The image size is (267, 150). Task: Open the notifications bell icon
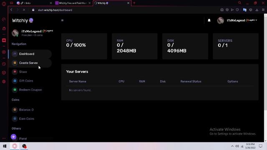pyautogui.click(x=209, y=20)
